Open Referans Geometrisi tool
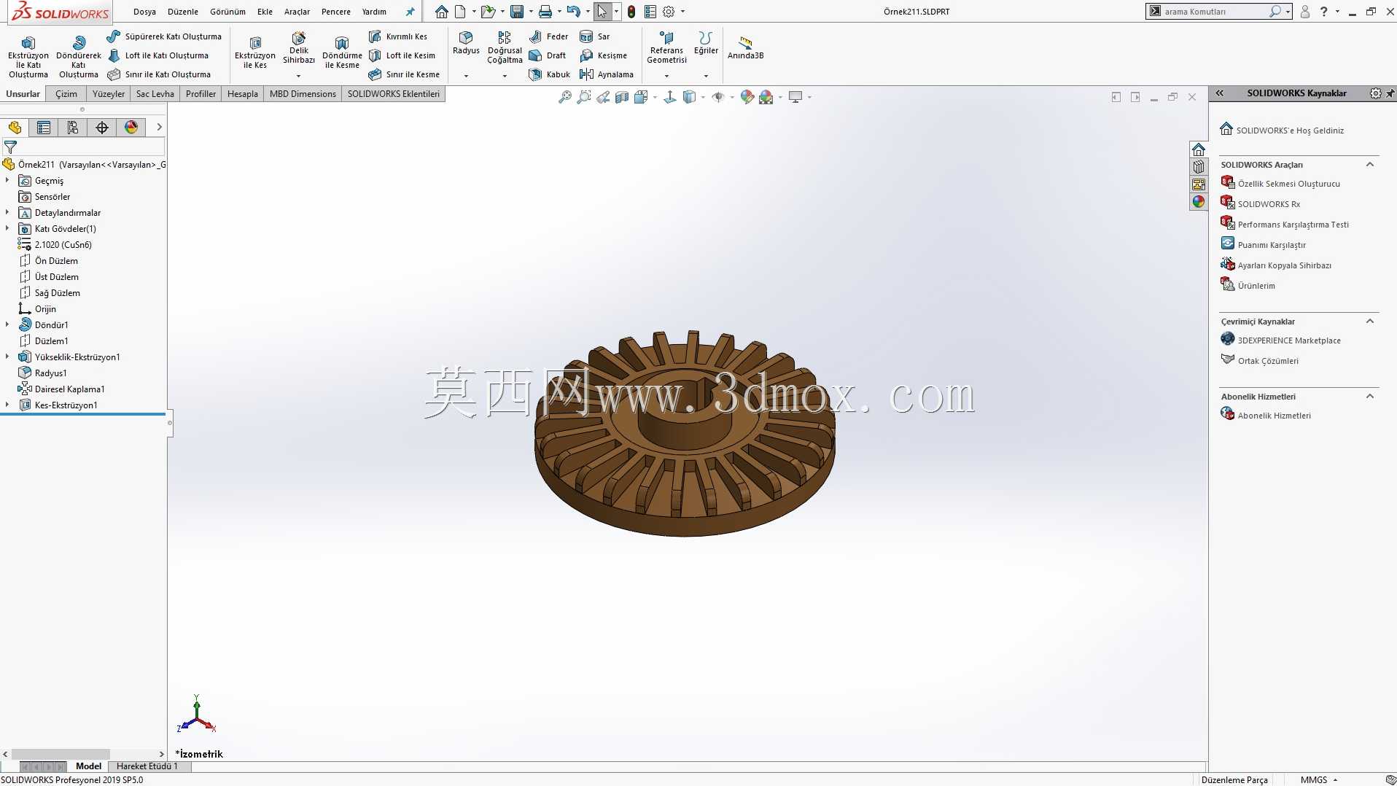 [666, 47]
